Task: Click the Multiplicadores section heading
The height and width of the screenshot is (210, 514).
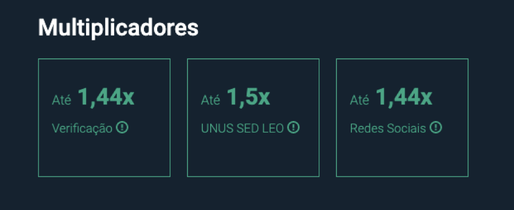Action: [x=119, y=29]
